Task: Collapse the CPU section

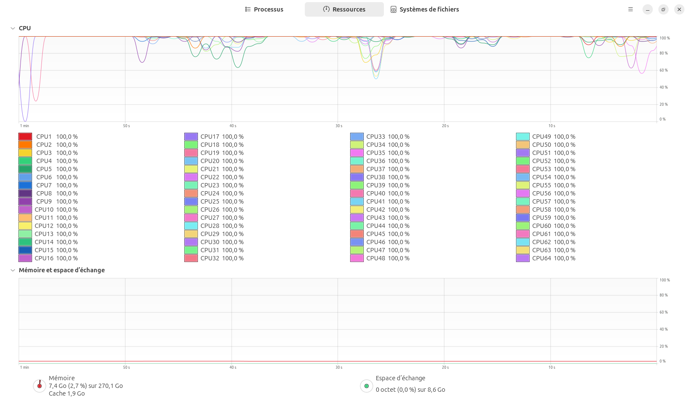Action: (13, 28)
